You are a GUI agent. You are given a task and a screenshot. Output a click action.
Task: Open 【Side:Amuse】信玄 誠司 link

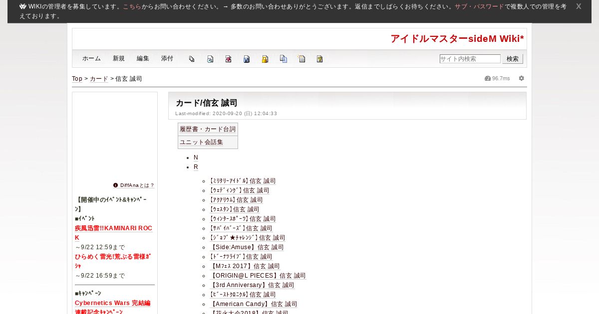click(246, 248)
